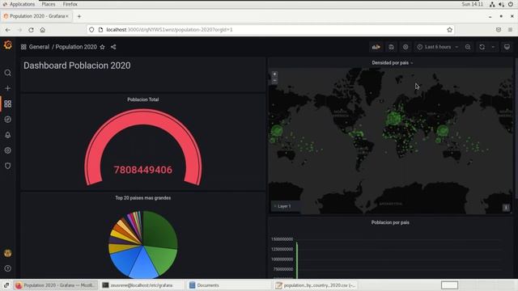This screenshot has height=291, width=518.
Task: Open the Search dashboards icon in sidebar
Action: [7, 73]
